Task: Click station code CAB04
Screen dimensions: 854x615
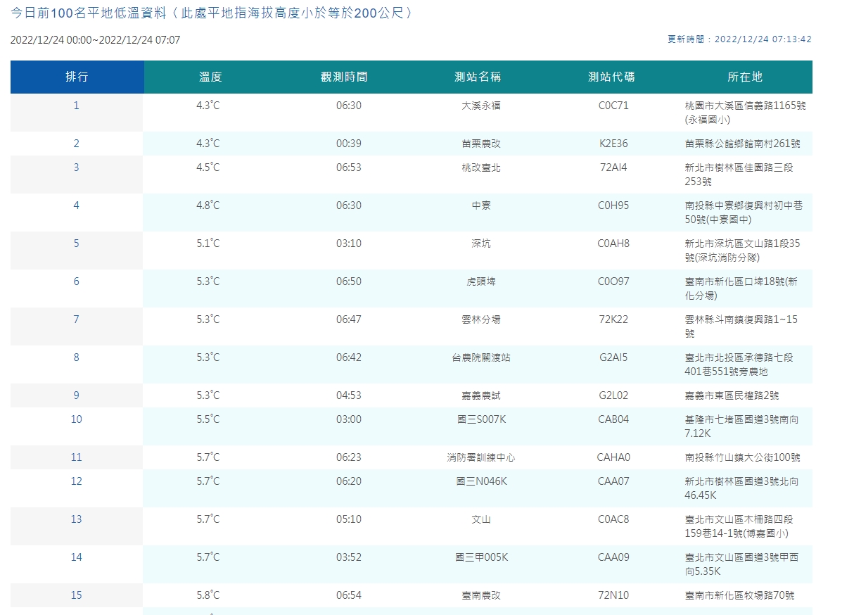Action: tap(613, 419)
